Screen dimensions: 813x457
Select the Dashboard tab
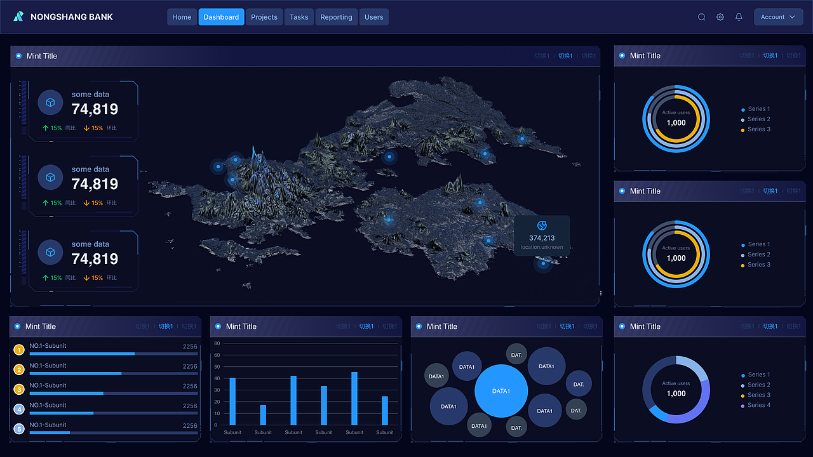[221, 17]
